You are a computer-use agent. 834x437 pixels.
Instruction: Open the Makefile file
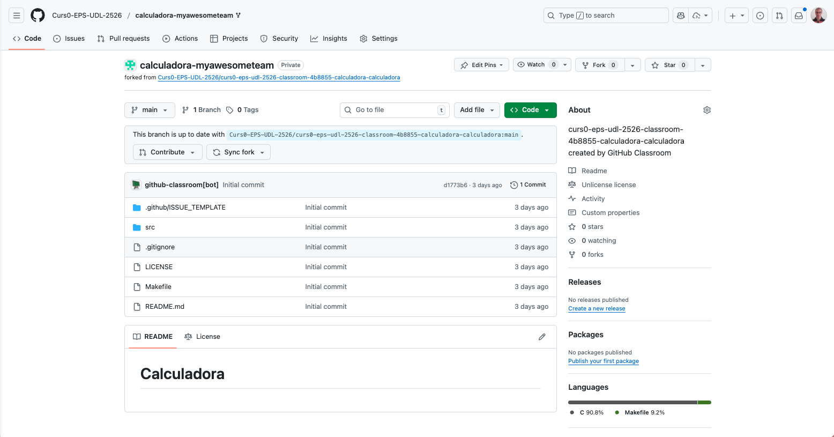(158, 287)
